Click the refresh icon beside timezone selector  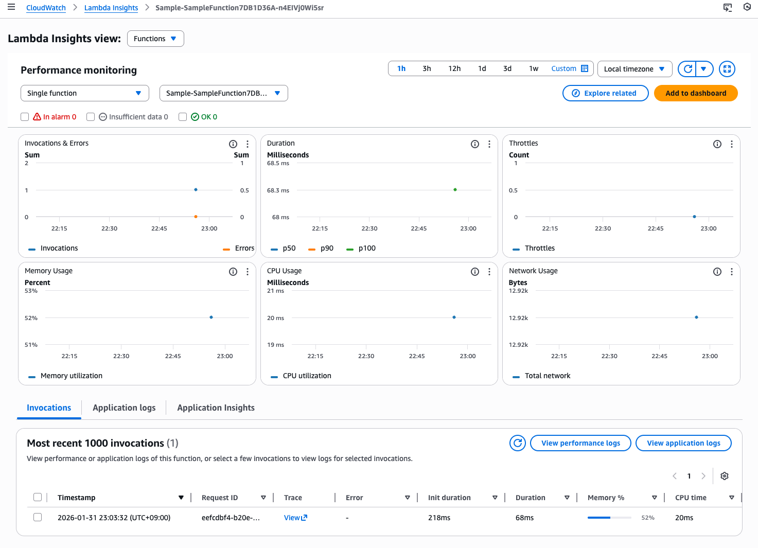click(x=688, y=69)
